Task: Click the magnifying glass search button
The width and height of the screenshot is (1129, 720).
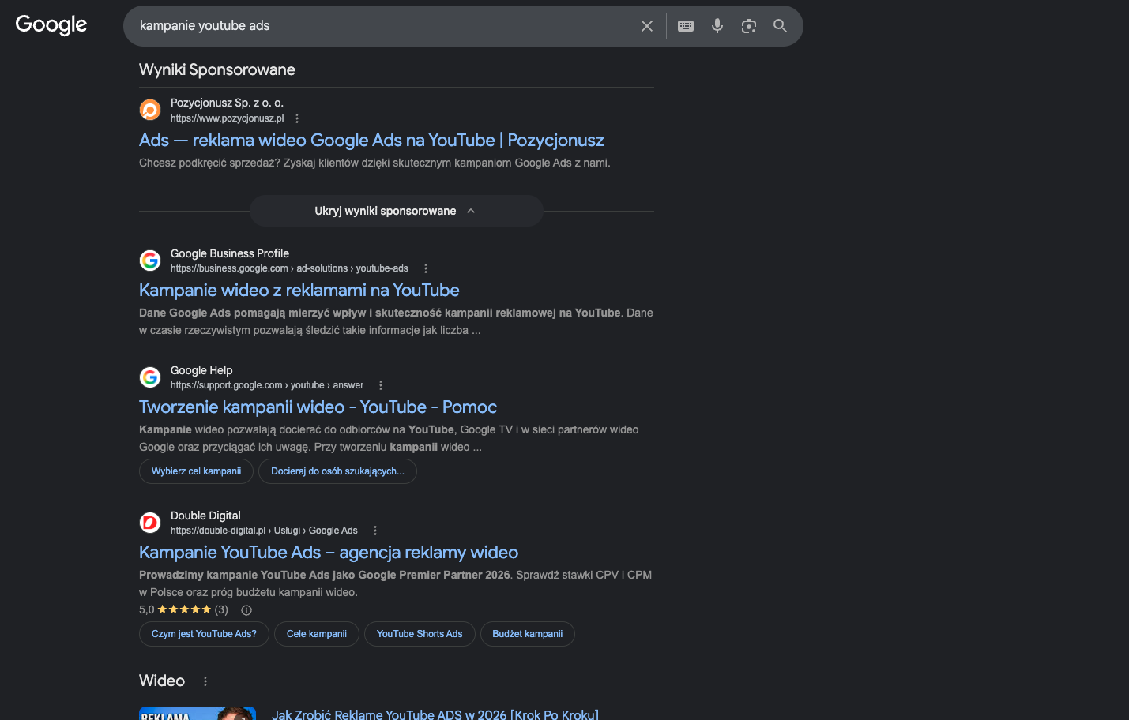Action: (780, 26)
